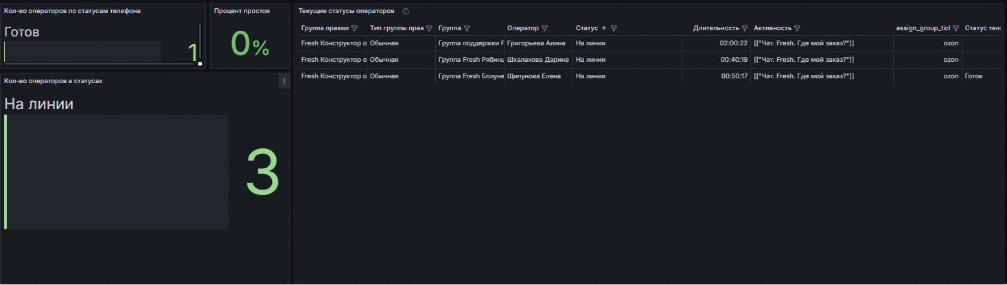1007x285 pixels.
Task: Filter the Оператор column
Action: (544, 29)
